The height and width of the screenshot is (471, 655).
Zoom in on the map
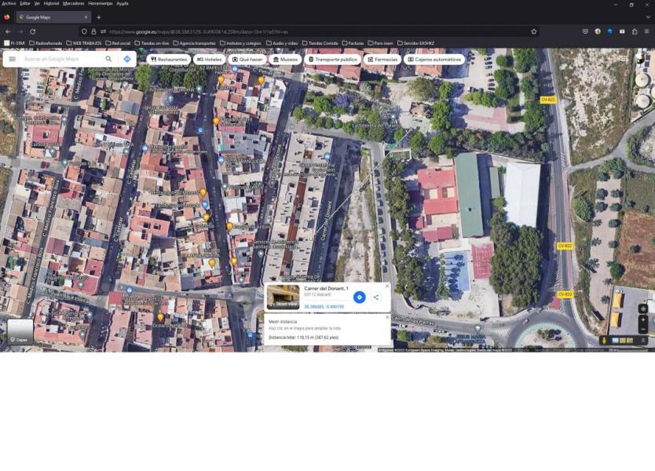(643, 319)
